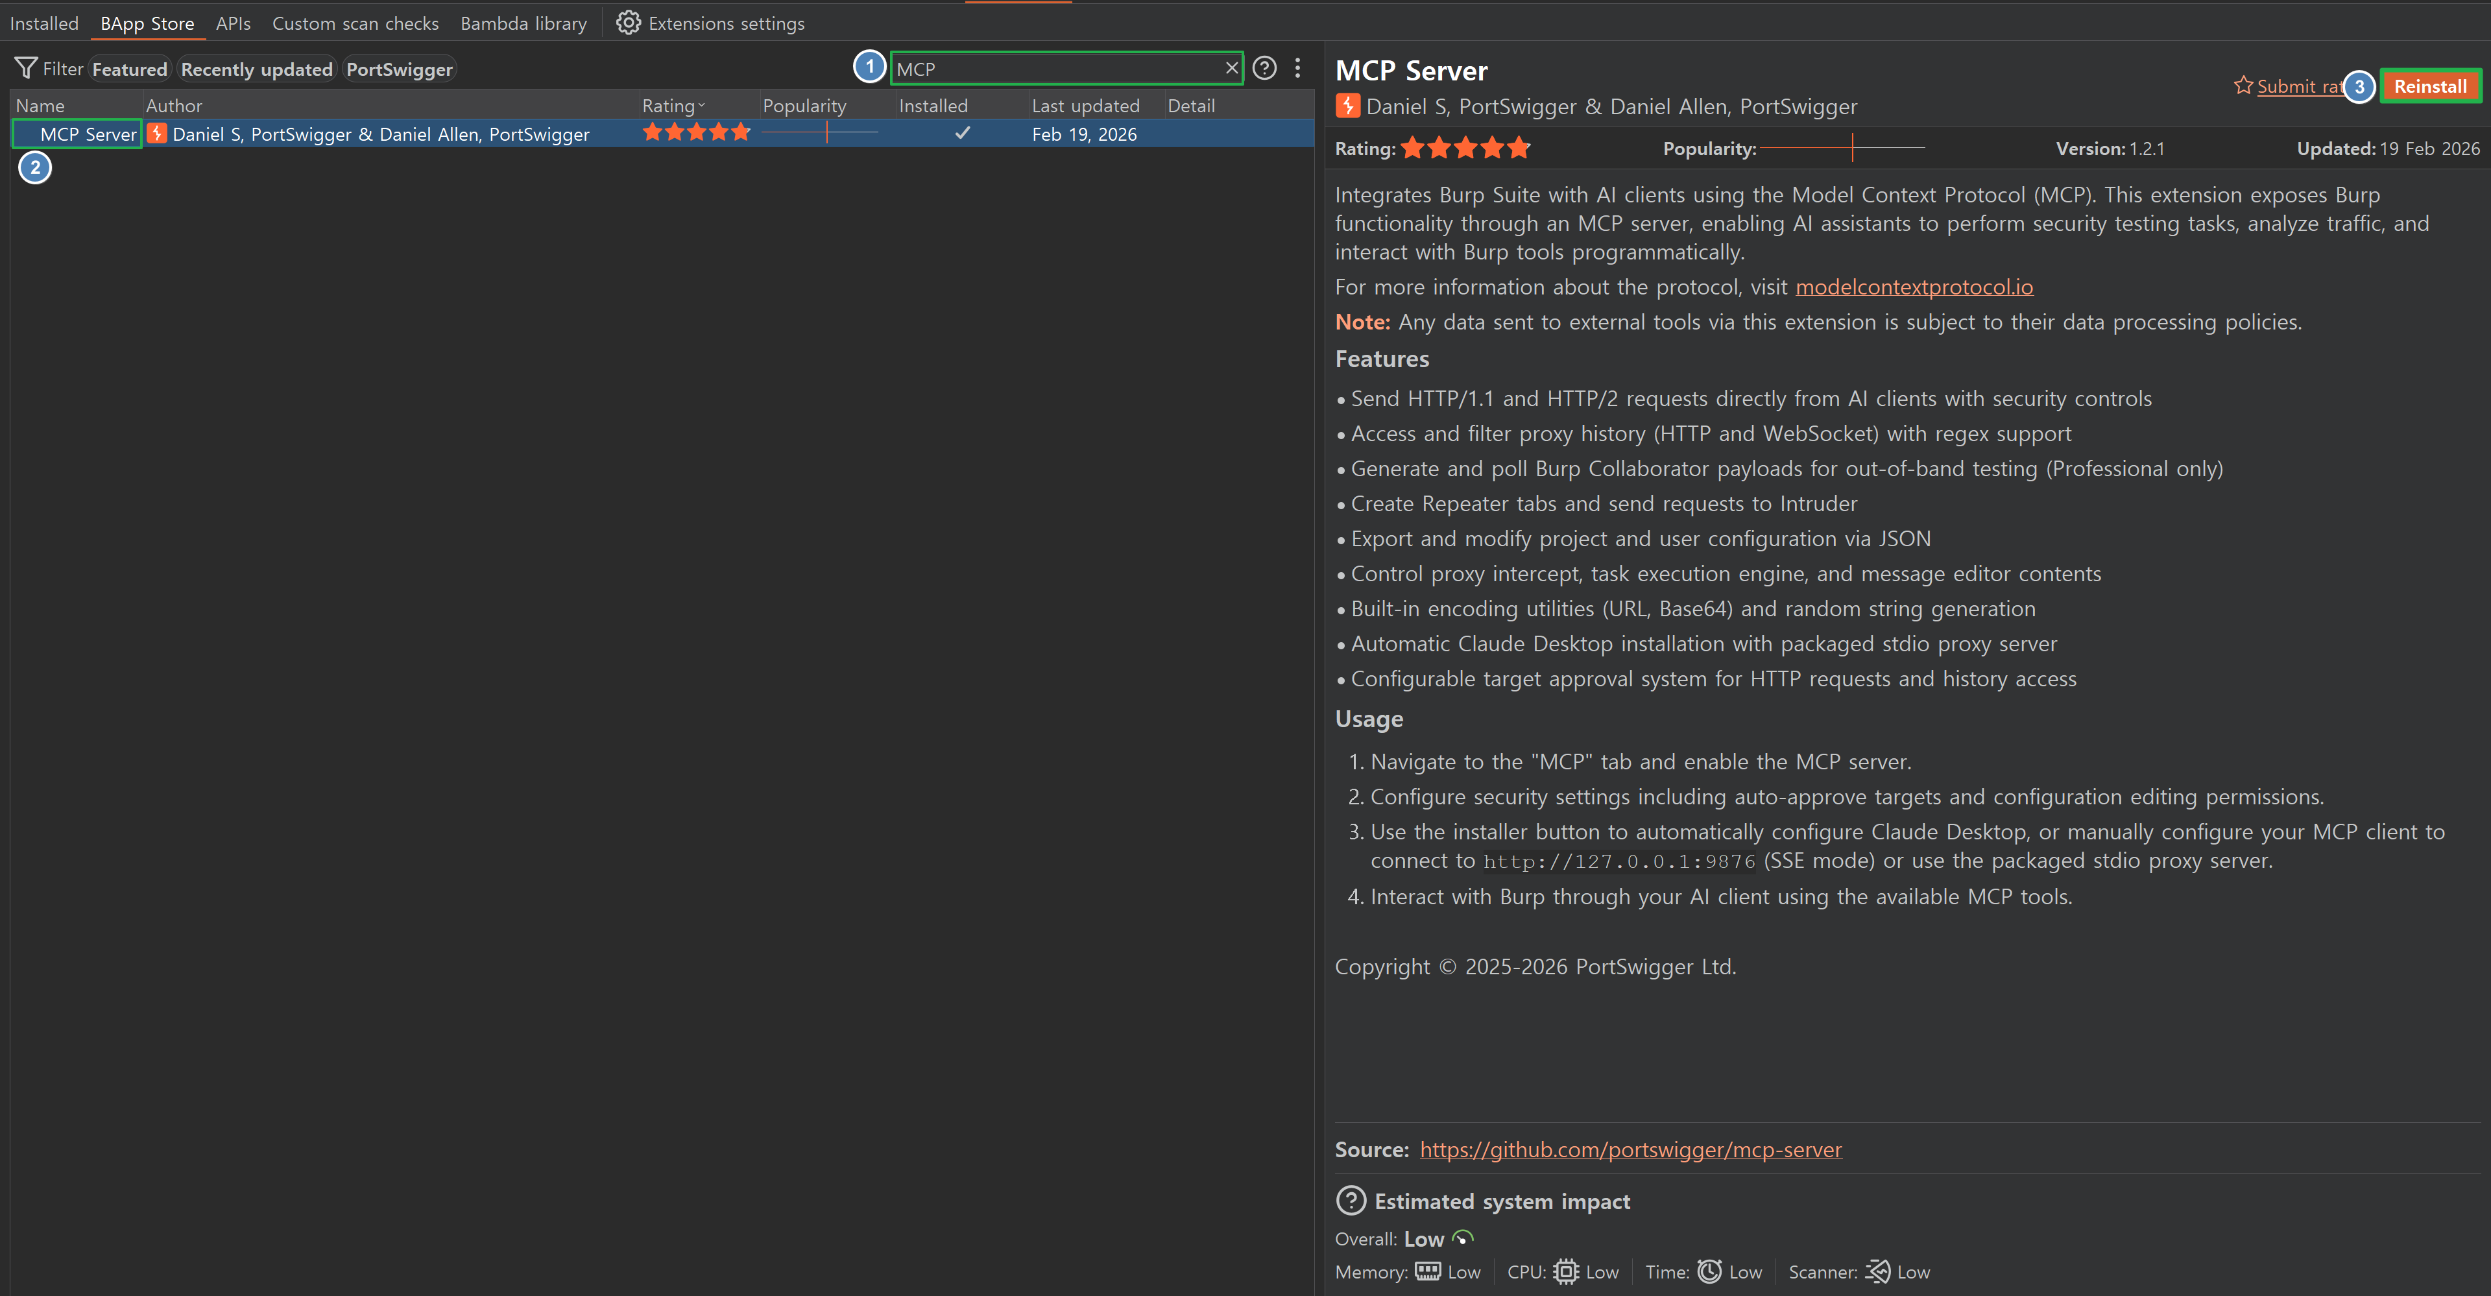2491x1296 pixels.
Task: Sort by the Popularity column header
Action: pos(804,106)
